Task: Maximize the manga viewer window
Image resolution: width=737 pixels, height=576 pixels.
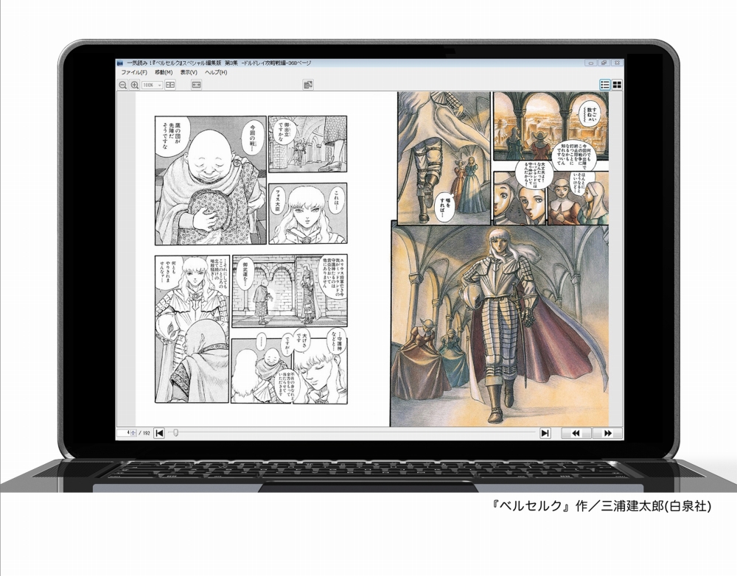Action: pyautogui.click(x=604, y=63)
